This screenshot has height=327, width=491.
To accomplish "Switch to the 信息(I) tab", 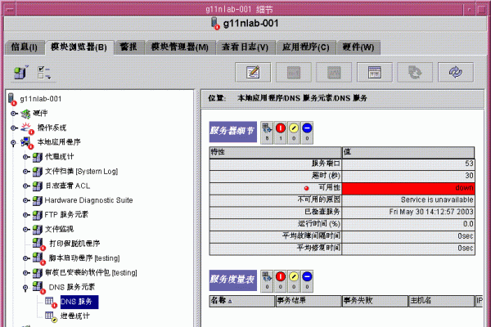I will (24, 47).
